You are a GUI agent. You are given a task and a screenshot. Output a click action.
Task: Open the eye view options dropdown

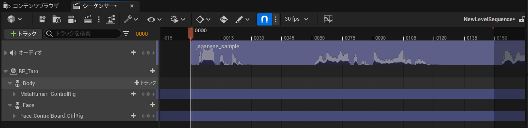[154, 19]
